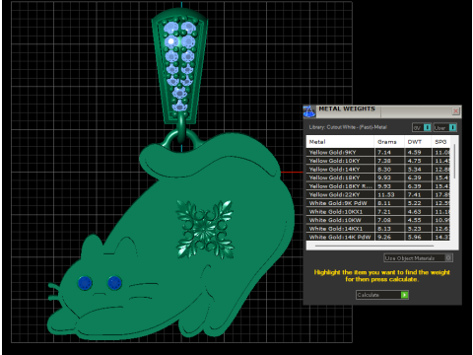Select the Yellow Gold:18KY row
Screen dimensions: 473x355
[x=378, y=177]
